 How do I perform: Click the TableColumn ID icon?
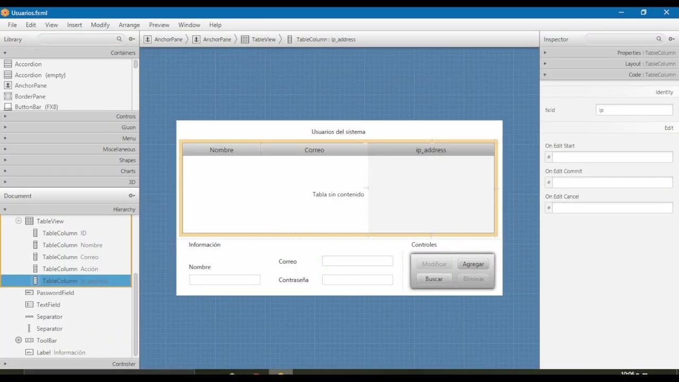(x=35, y=233)
